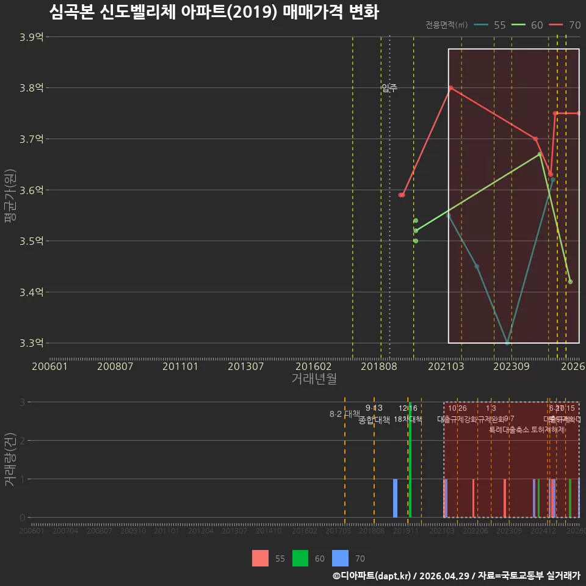Click the 전용면적(㎡) legend label
Image resolution: width=586 pixels, height=586 pixels.
pyautogui.click(x=447, y=25)
